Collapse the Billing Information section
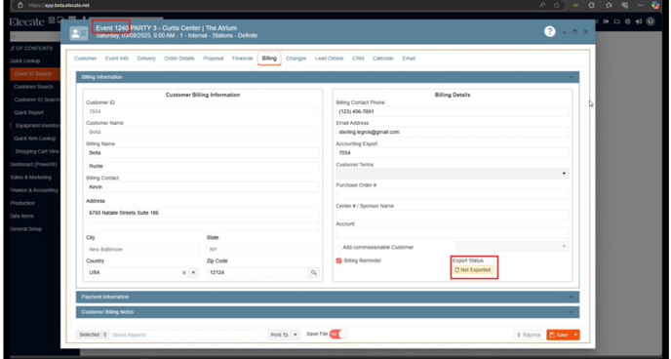The height and width of the screenshot is (359, 671). (328, 77)
